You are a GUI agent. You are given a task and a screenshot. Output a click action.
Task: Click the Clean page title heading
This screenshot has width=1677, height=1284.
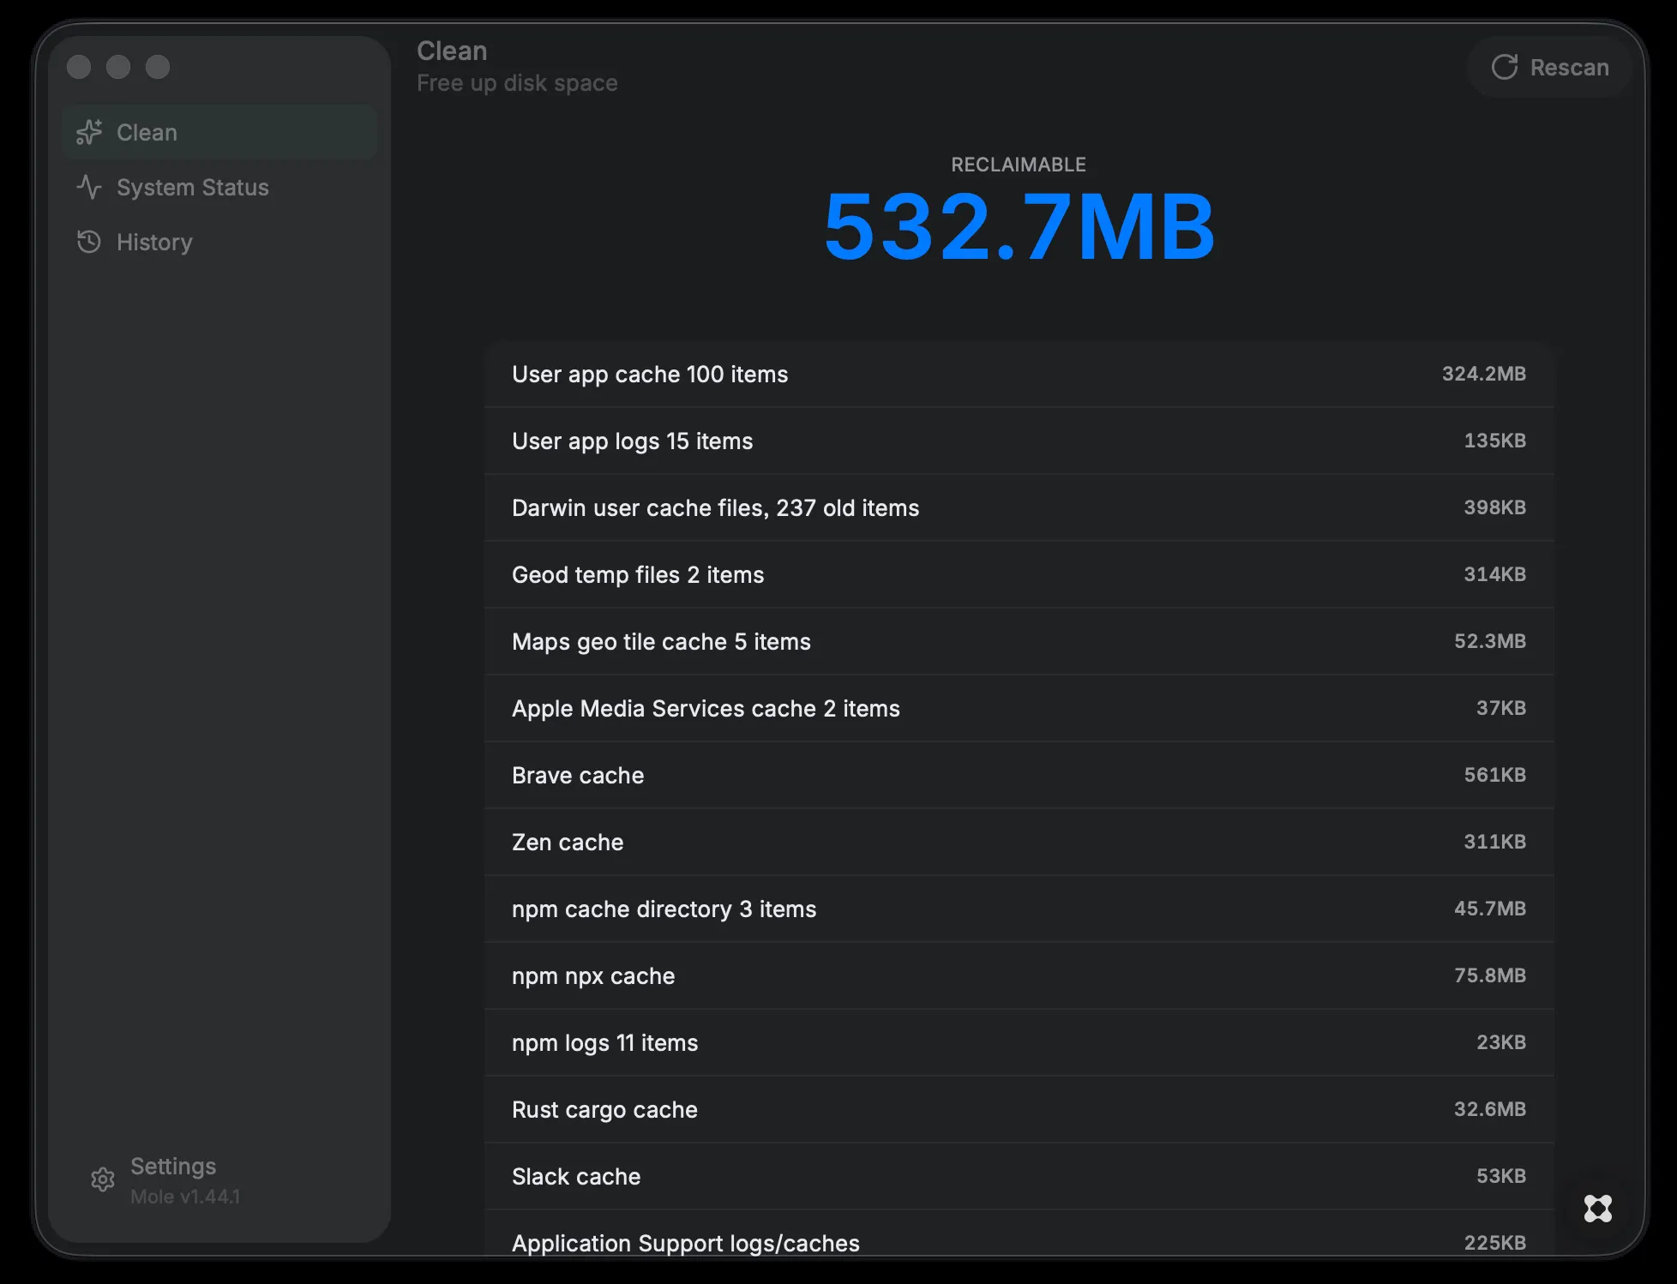(452, 51)
